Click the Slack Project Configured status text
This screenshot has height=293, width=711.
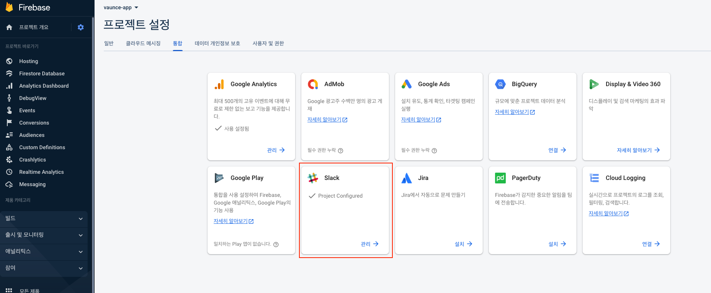tap(341, 196)
